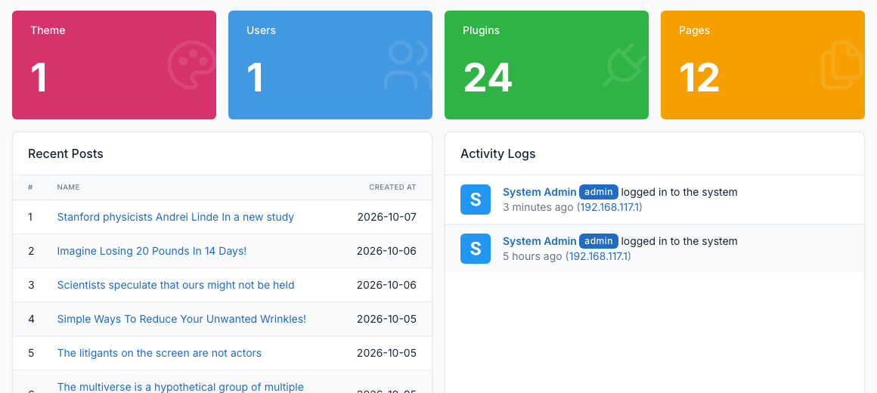877x393 pixels.
Task: Click the Recent Posts heading
Action: [x=66, y=153]
